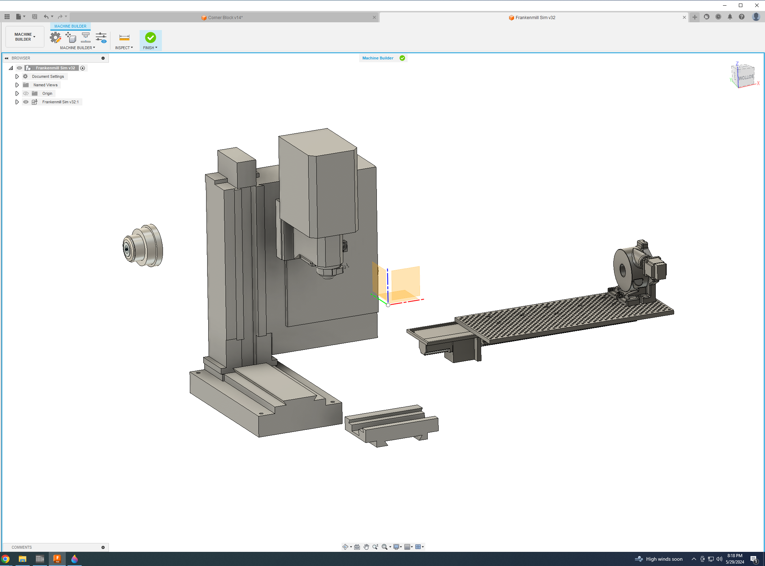Click the Zoom magnifier control in navigation bar
Screen dimensions: 765x566
click(375, 547)
